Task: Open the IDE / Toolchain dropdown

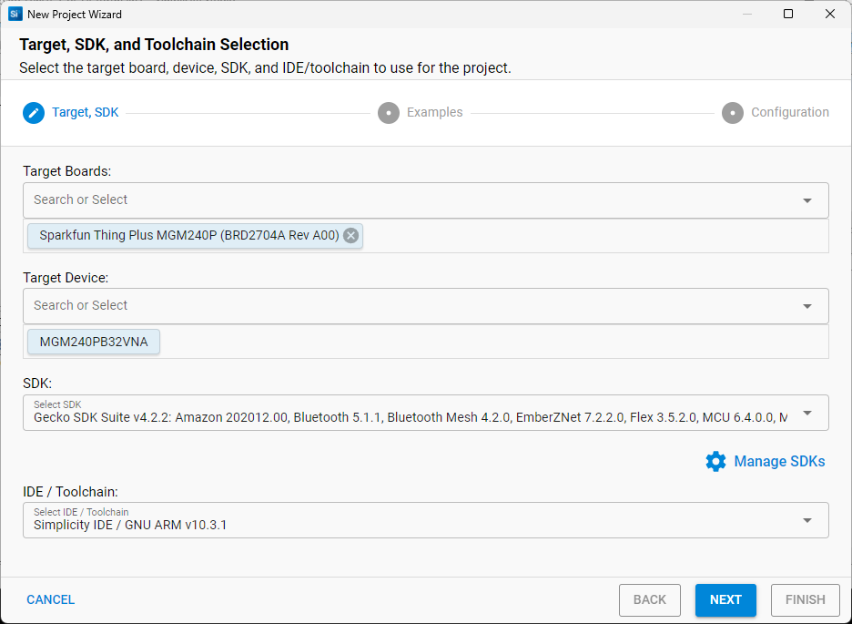Action: (x=806, y=519)
